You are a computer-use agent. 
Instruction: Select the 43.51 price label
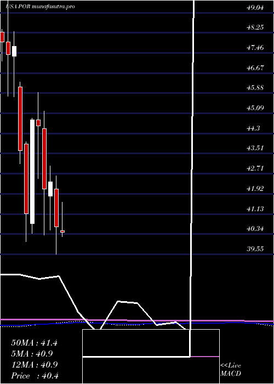255,148
